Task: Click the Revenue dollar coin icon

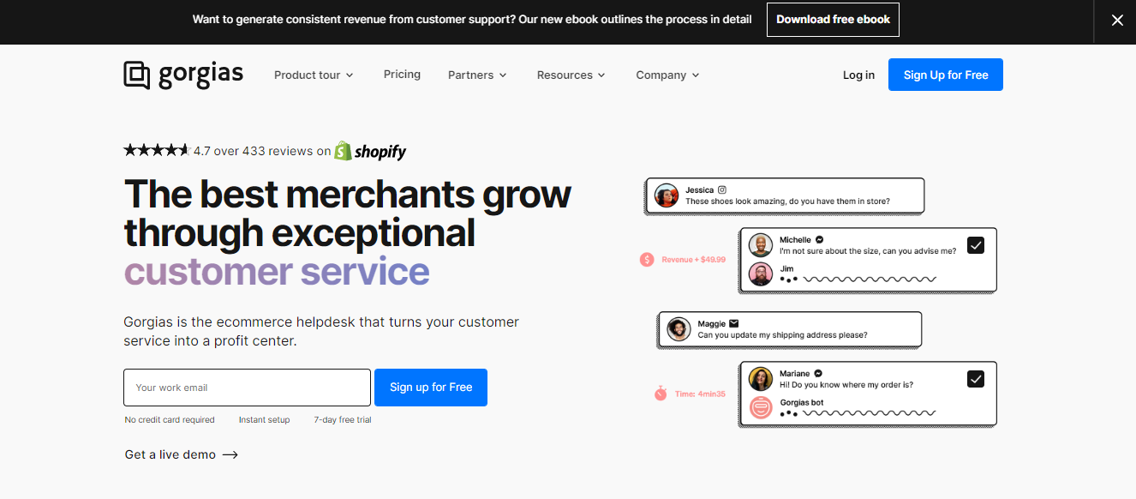Action: pyautogui.click(x=647, y=259)
